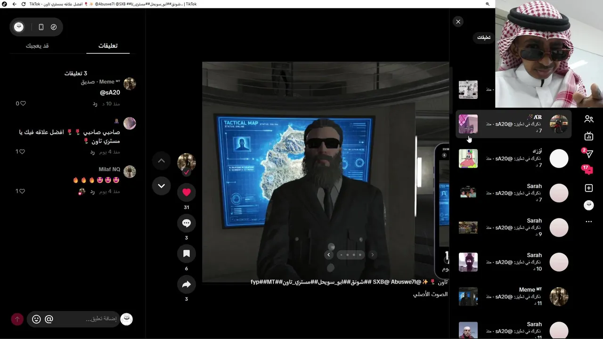The height and width of the screenshot is (339, 603).
Task: Open Sarah's notification with the 9 د timestamp
Action: 513,227
